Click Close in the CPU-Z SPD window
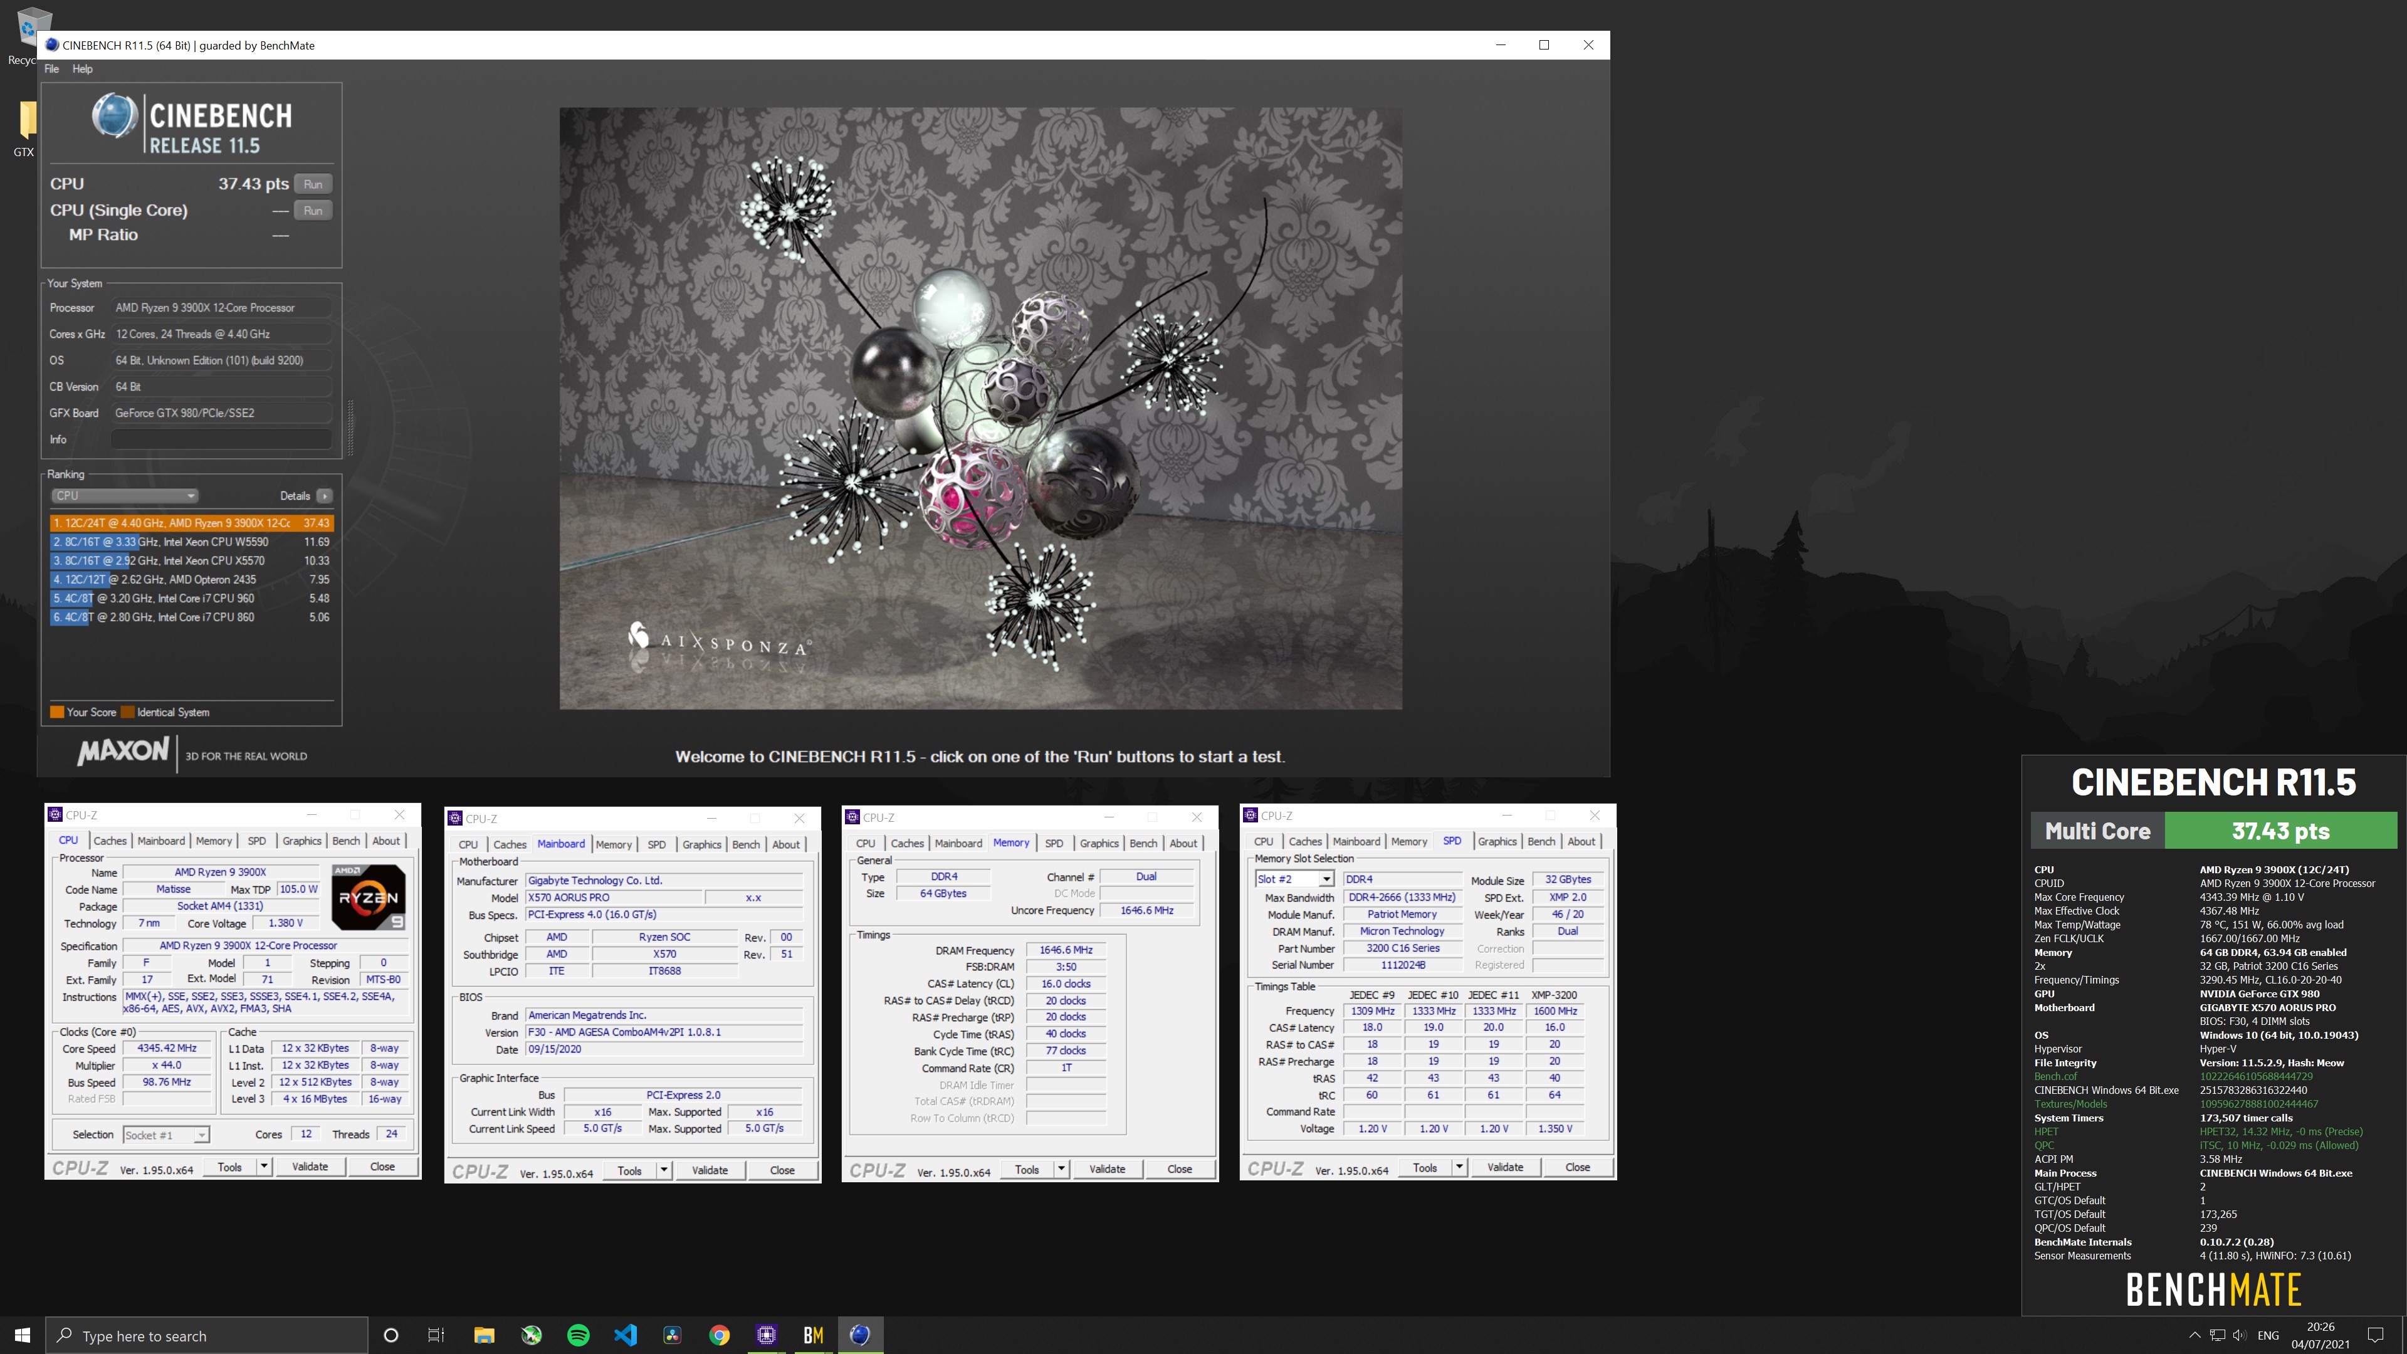 [1577, 1167]
